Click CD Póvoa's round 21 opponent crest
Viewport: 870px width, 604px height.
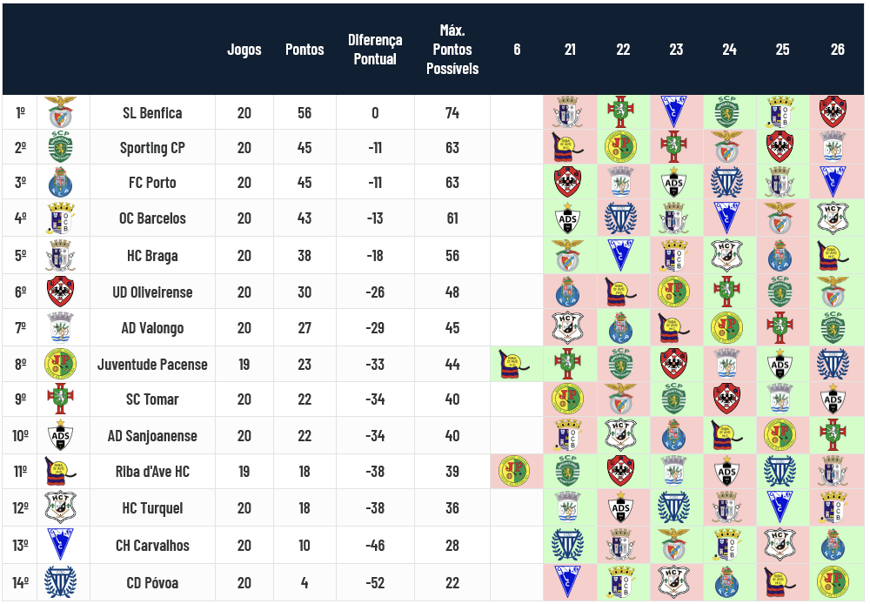click(x=569, y=582)
